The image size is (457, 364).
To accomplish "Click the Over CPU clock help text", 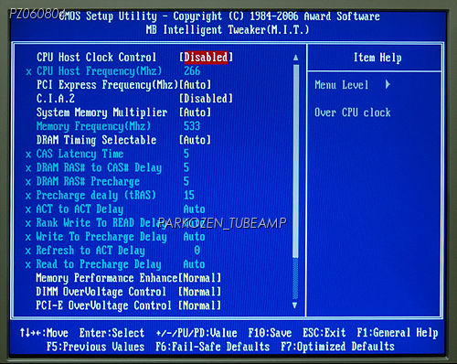I will [353, 112].
